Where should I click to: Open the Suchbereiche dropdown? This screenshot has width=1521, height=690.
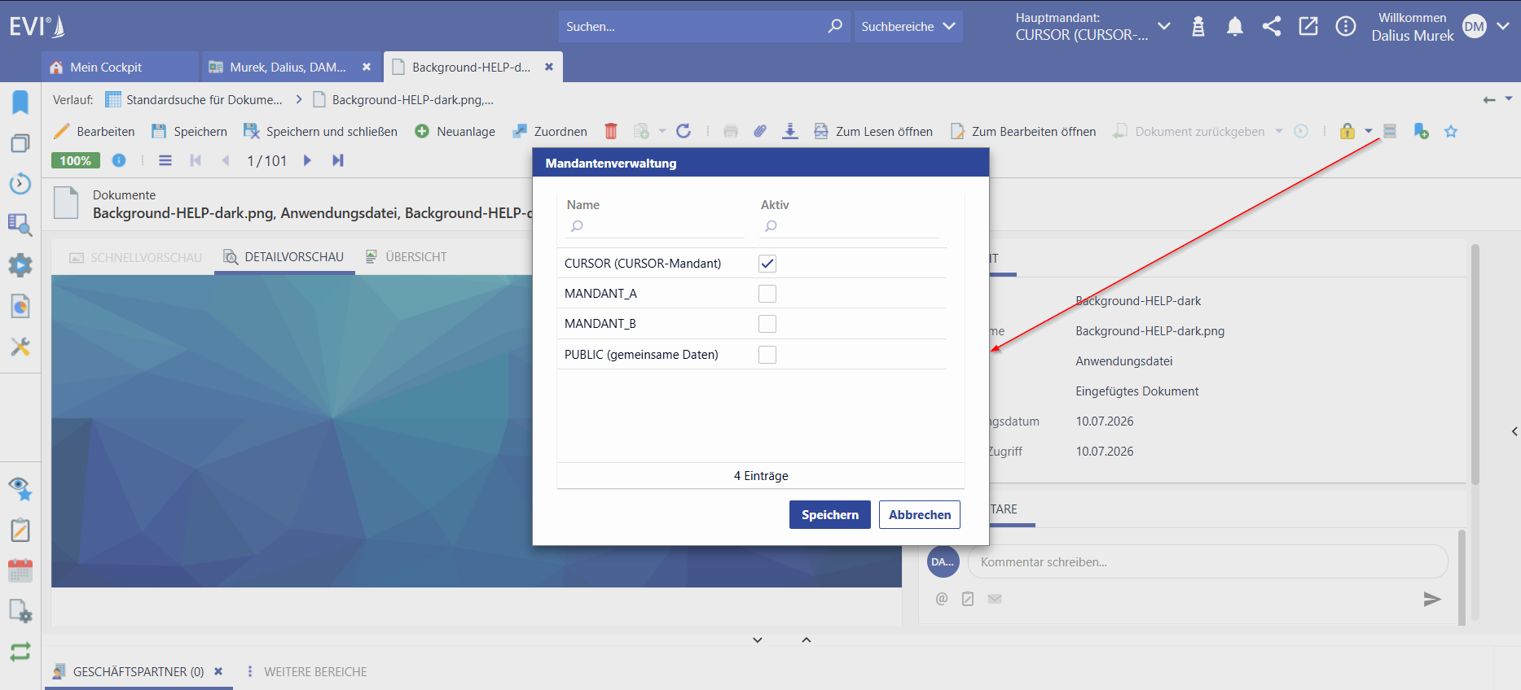coord(908,27)
